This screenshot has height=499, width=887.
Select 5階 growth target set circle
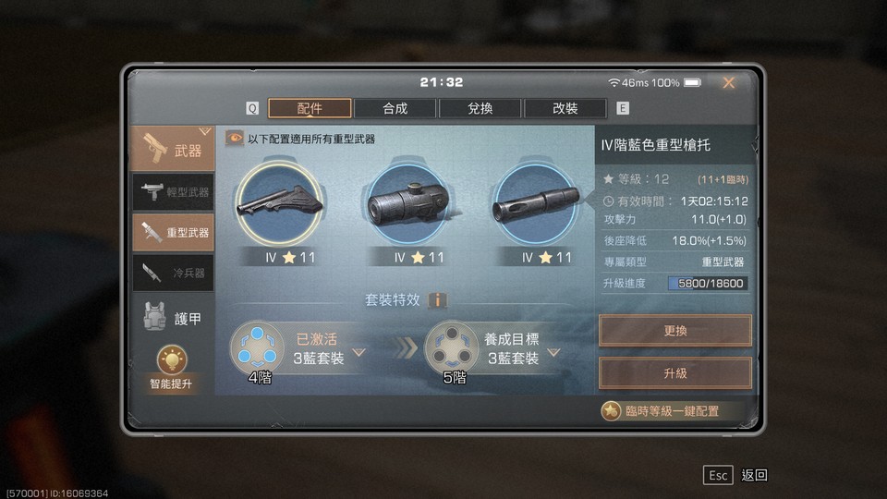[x=452, y=347]
